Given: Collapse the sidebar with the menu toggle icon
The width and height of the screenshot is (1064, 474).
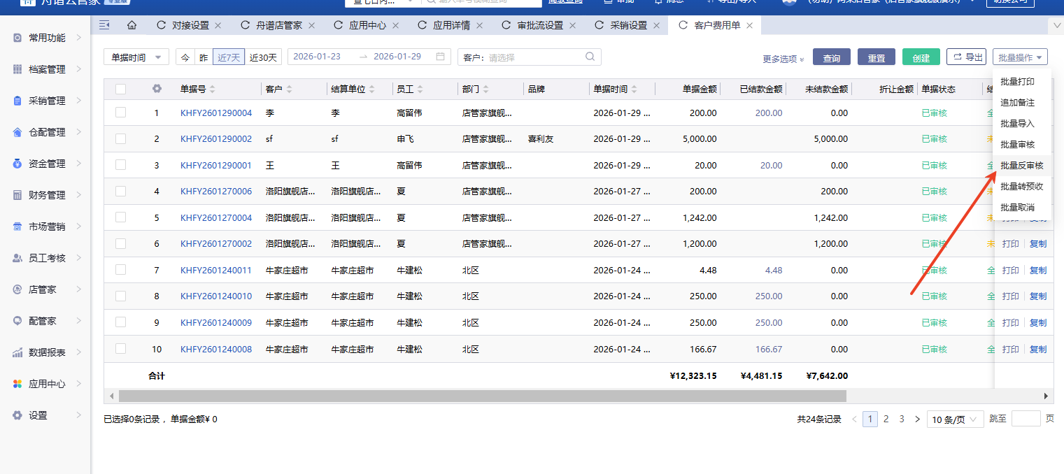Looking at the screenshot, I should 104,25.
